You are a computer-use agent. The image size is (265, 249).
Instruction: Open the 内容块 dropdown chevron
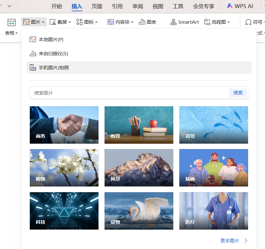coord(133,22)
